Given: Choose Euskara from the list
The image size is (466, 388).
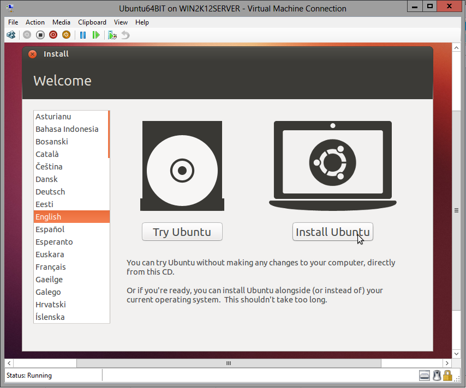Looking at the screenshot, I should (x=71, y=254).
